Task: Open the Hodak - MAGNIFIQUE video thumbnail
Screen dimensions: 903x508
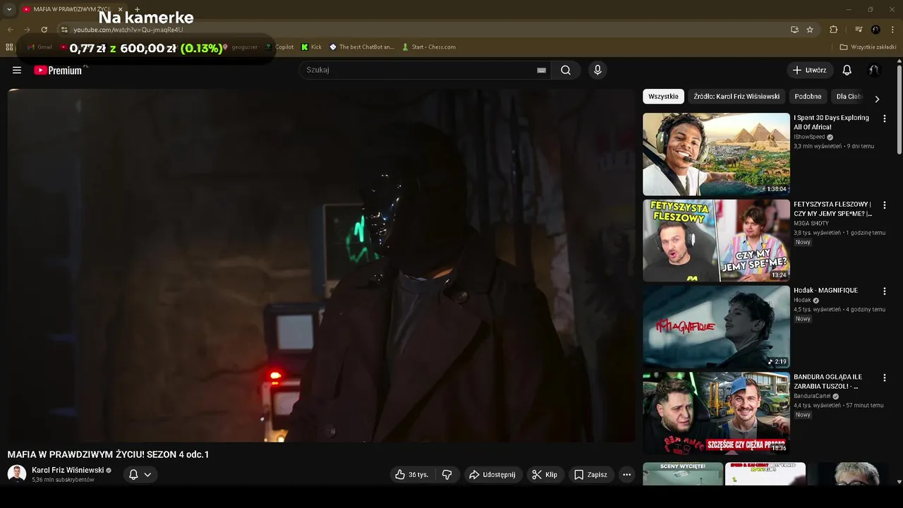Action: [716, 326]
